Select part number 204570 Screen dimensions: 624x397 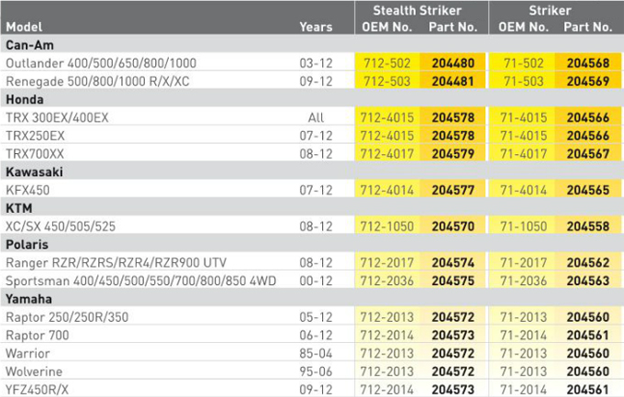tap(453, 226)
